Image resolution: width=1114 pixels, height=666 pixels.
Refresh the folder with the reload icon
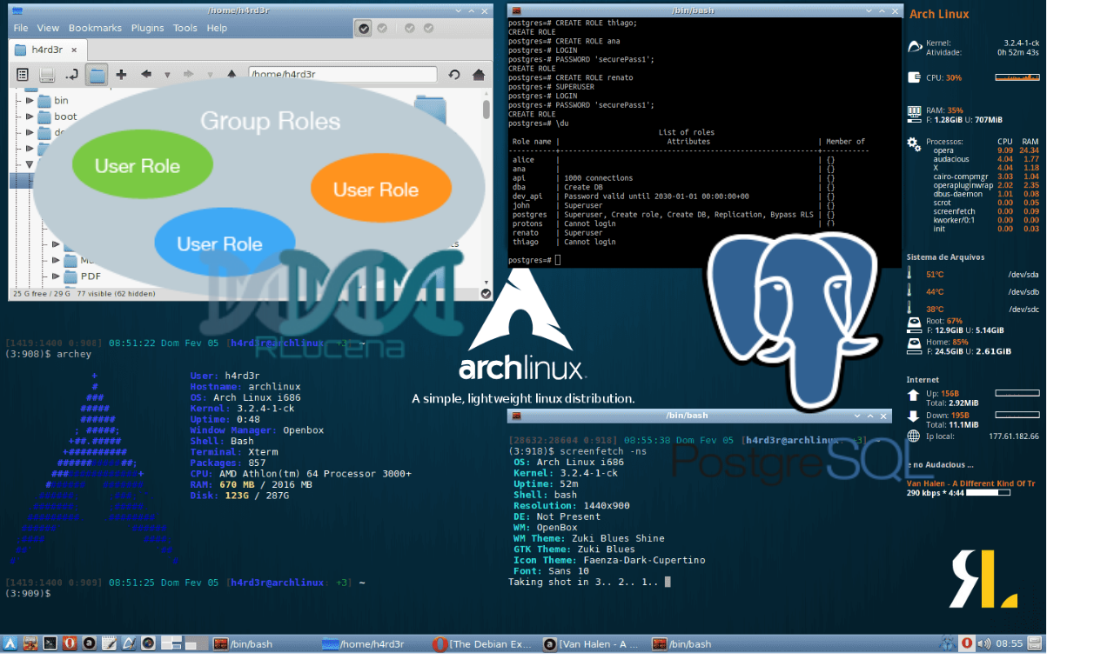tap(454, 75)
